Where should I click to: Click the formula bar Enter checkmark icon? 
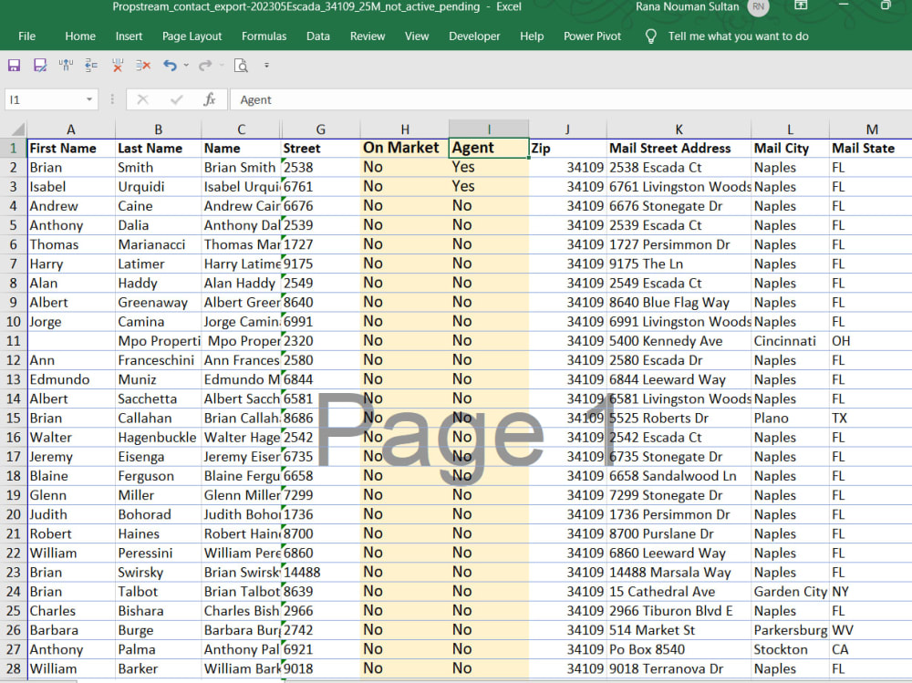point(176,99)
